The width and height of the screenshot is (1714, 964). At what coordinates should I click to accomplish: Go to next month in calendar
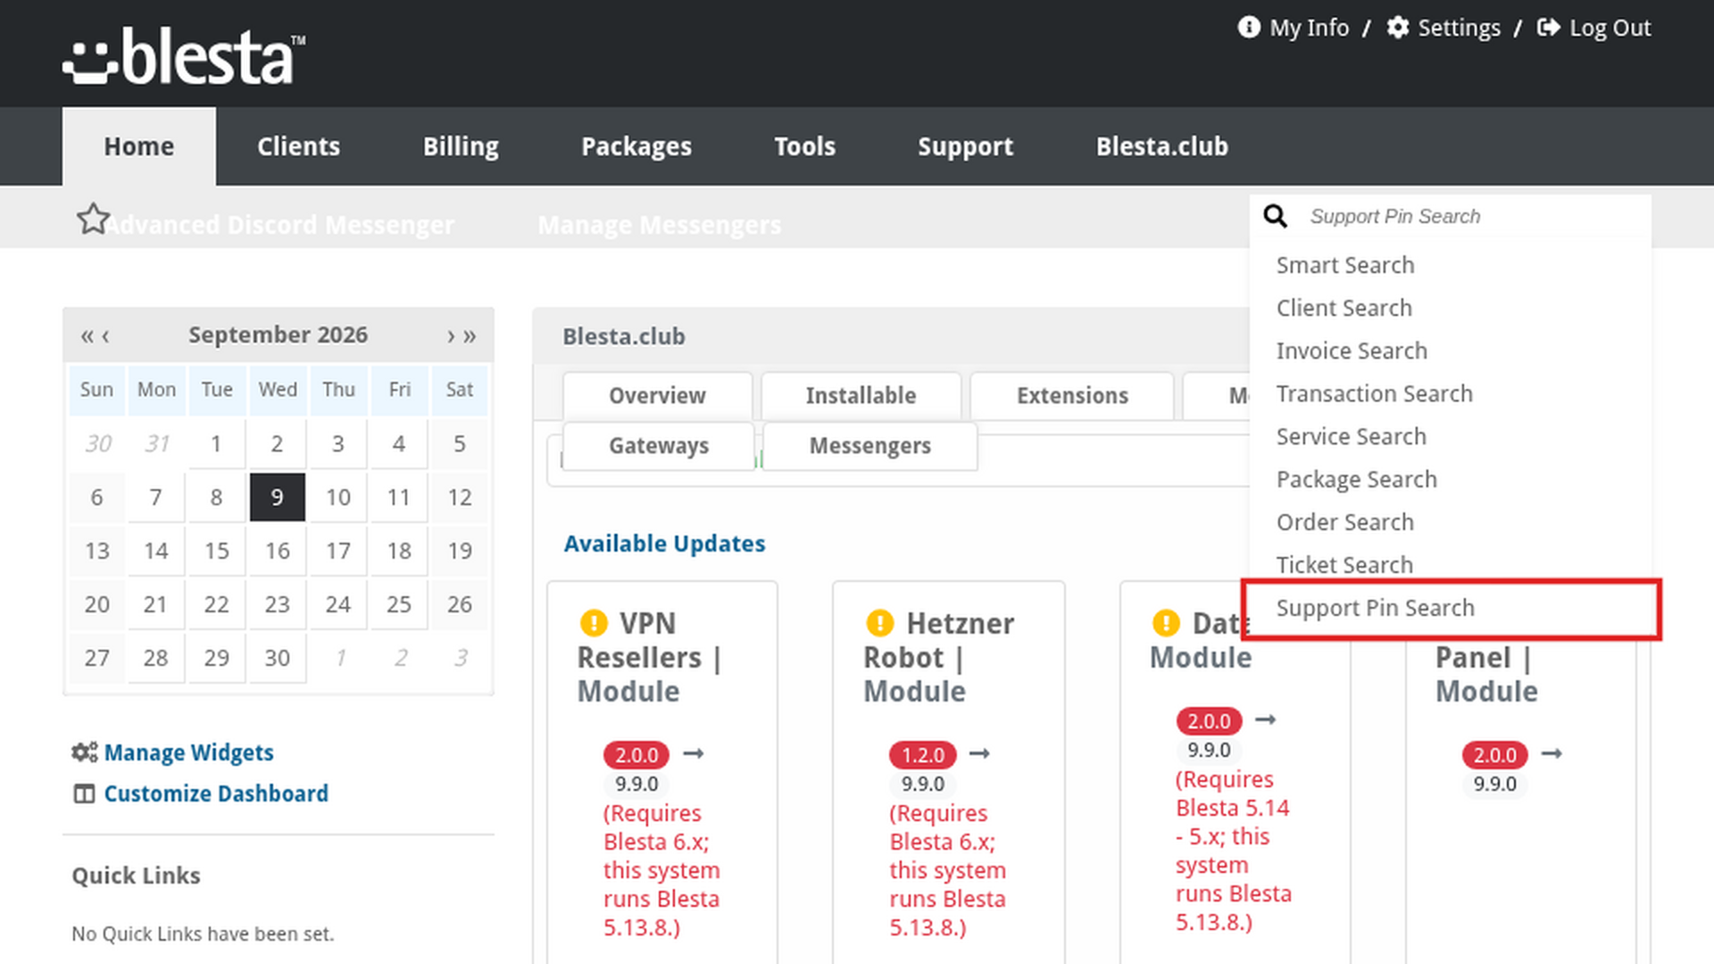pos(451,337)
